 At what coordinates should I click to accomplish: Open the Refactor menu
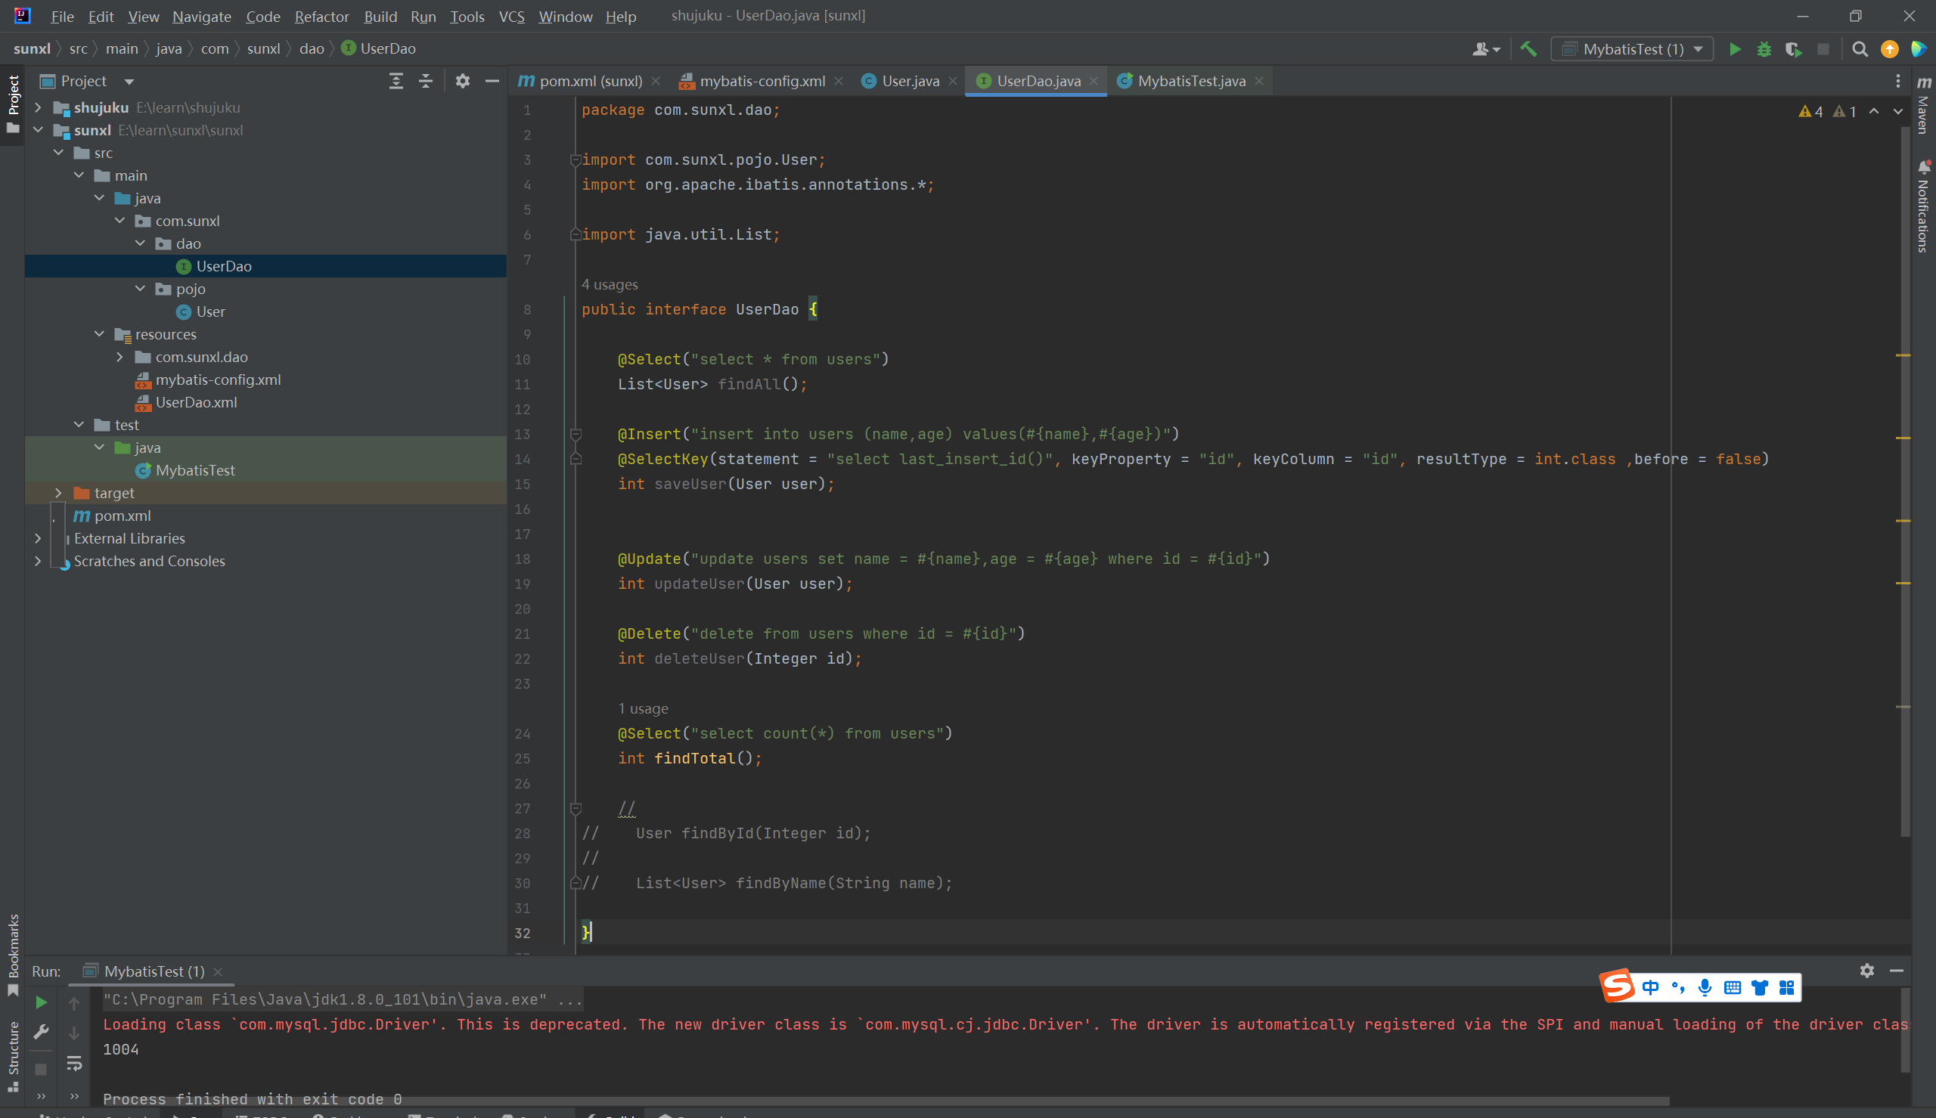click(x=321, y=16)
